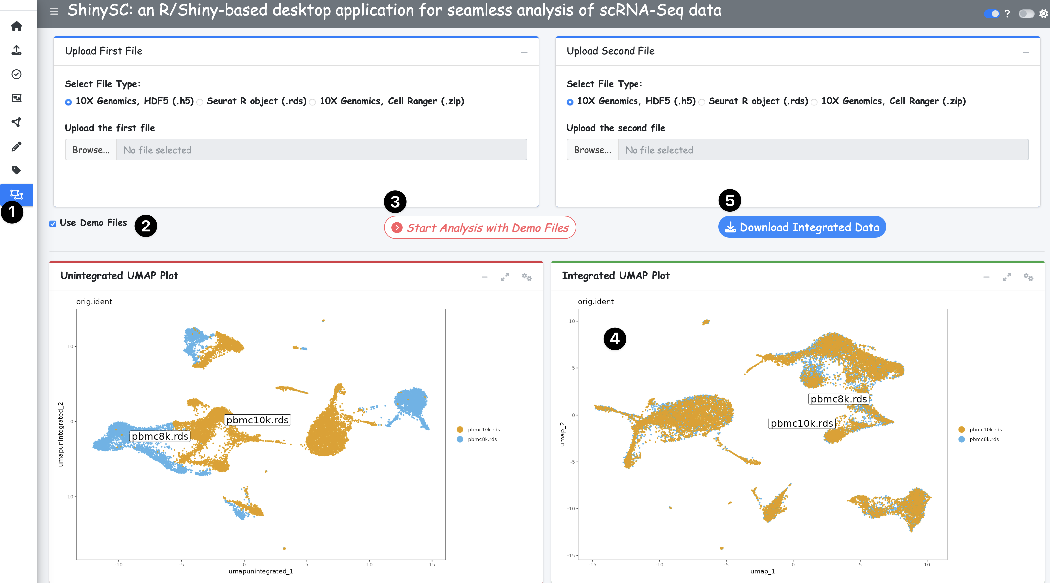Go to the Home sidebar icon
Viewport: 1050px width, 583px height.
[16, 26]
